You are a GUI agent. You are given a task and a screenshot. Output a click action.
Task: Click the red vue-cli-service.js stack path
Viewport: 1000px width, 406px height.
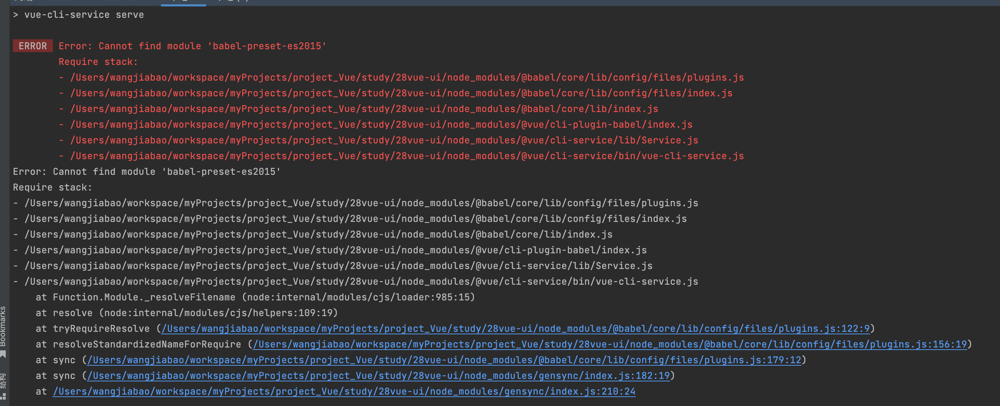coord(402,156)
